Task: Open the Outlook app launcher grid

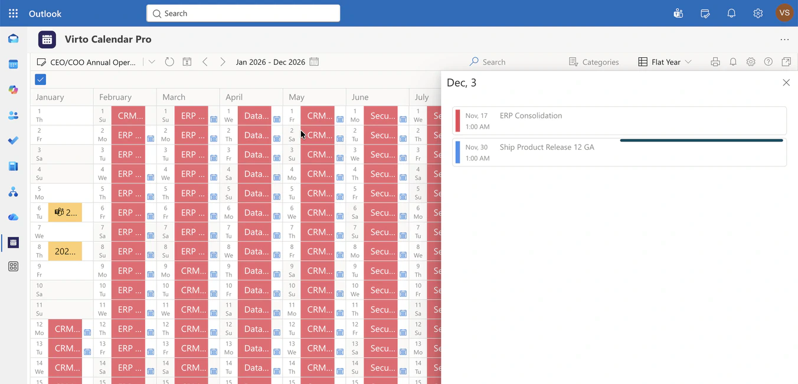Action: point(13,13)
